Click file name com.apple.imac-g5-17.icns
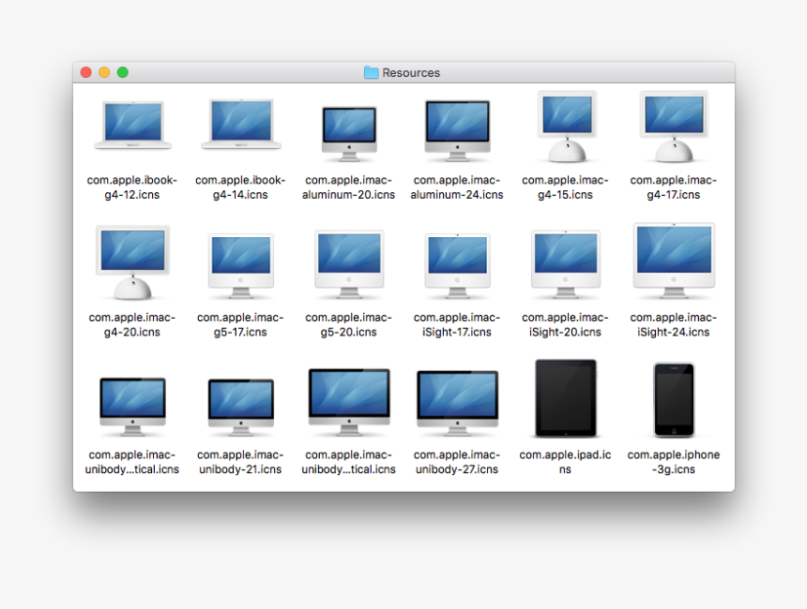Screen dimensions: 807x609 click(x=240, y=325)
